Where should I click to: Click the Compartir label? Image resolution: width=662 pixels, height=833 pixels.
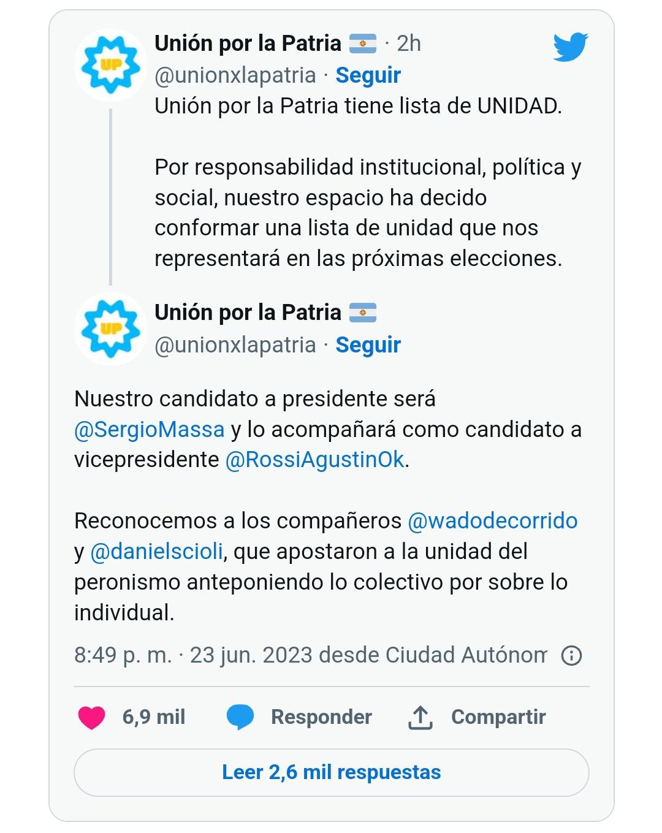coord(498,717)
